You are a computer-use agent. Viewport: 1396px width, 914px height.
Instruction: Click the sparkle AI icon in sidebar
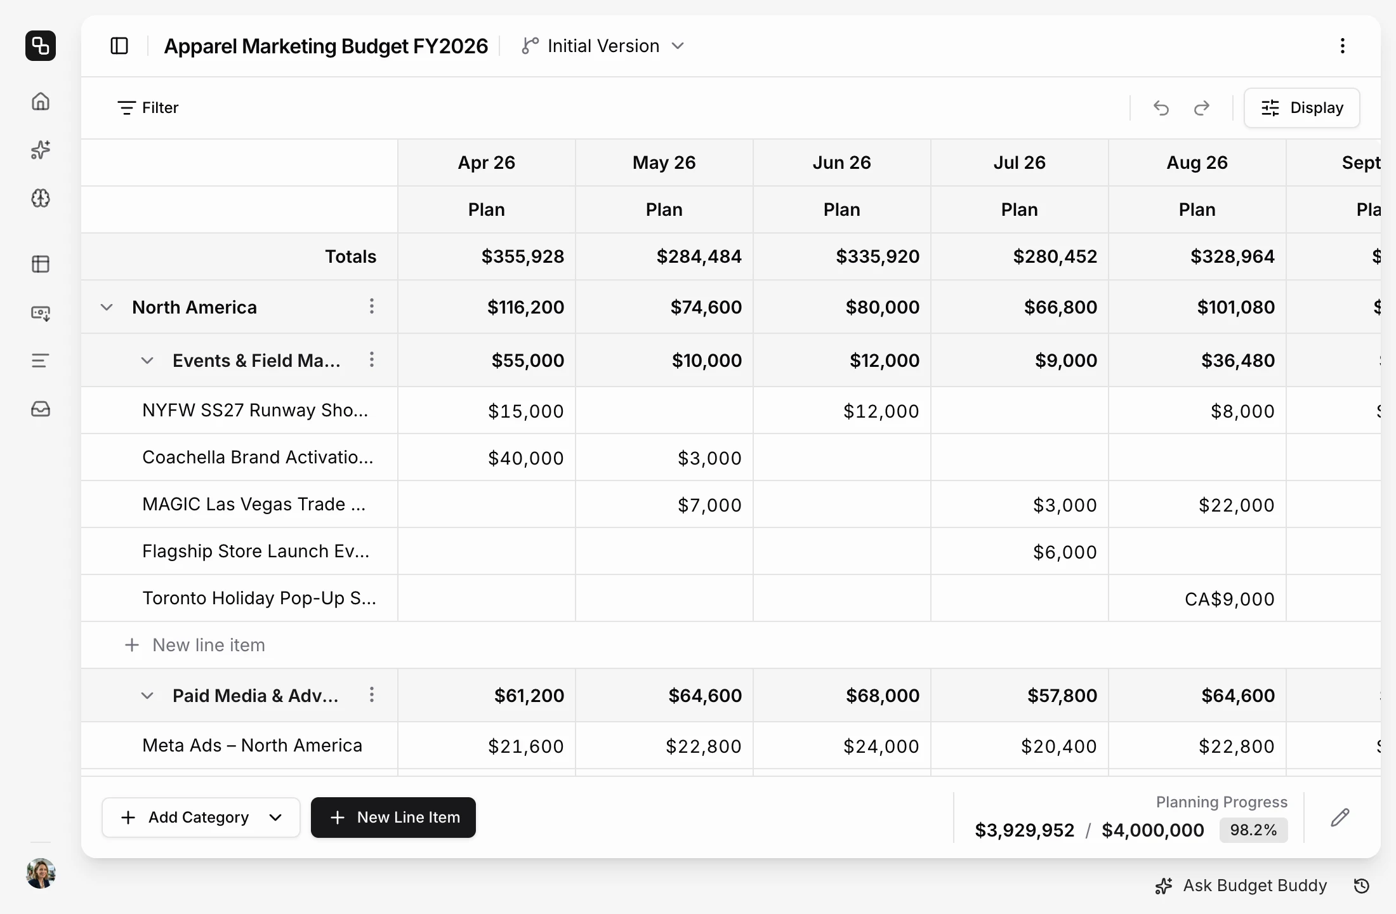(41, 150)
